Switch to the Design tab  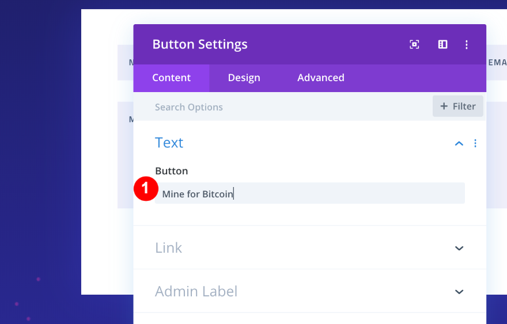point(244,78)
